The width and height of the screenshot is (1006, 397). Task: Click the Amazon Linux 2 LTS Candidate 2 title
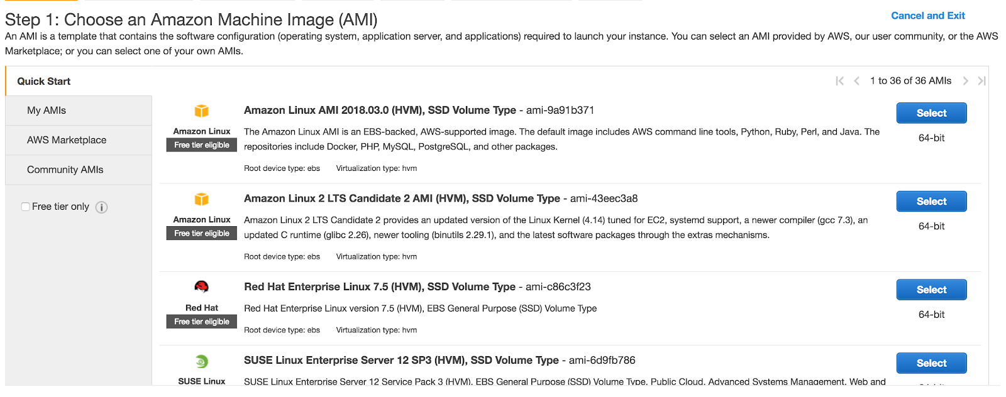[x=402, y=198]
